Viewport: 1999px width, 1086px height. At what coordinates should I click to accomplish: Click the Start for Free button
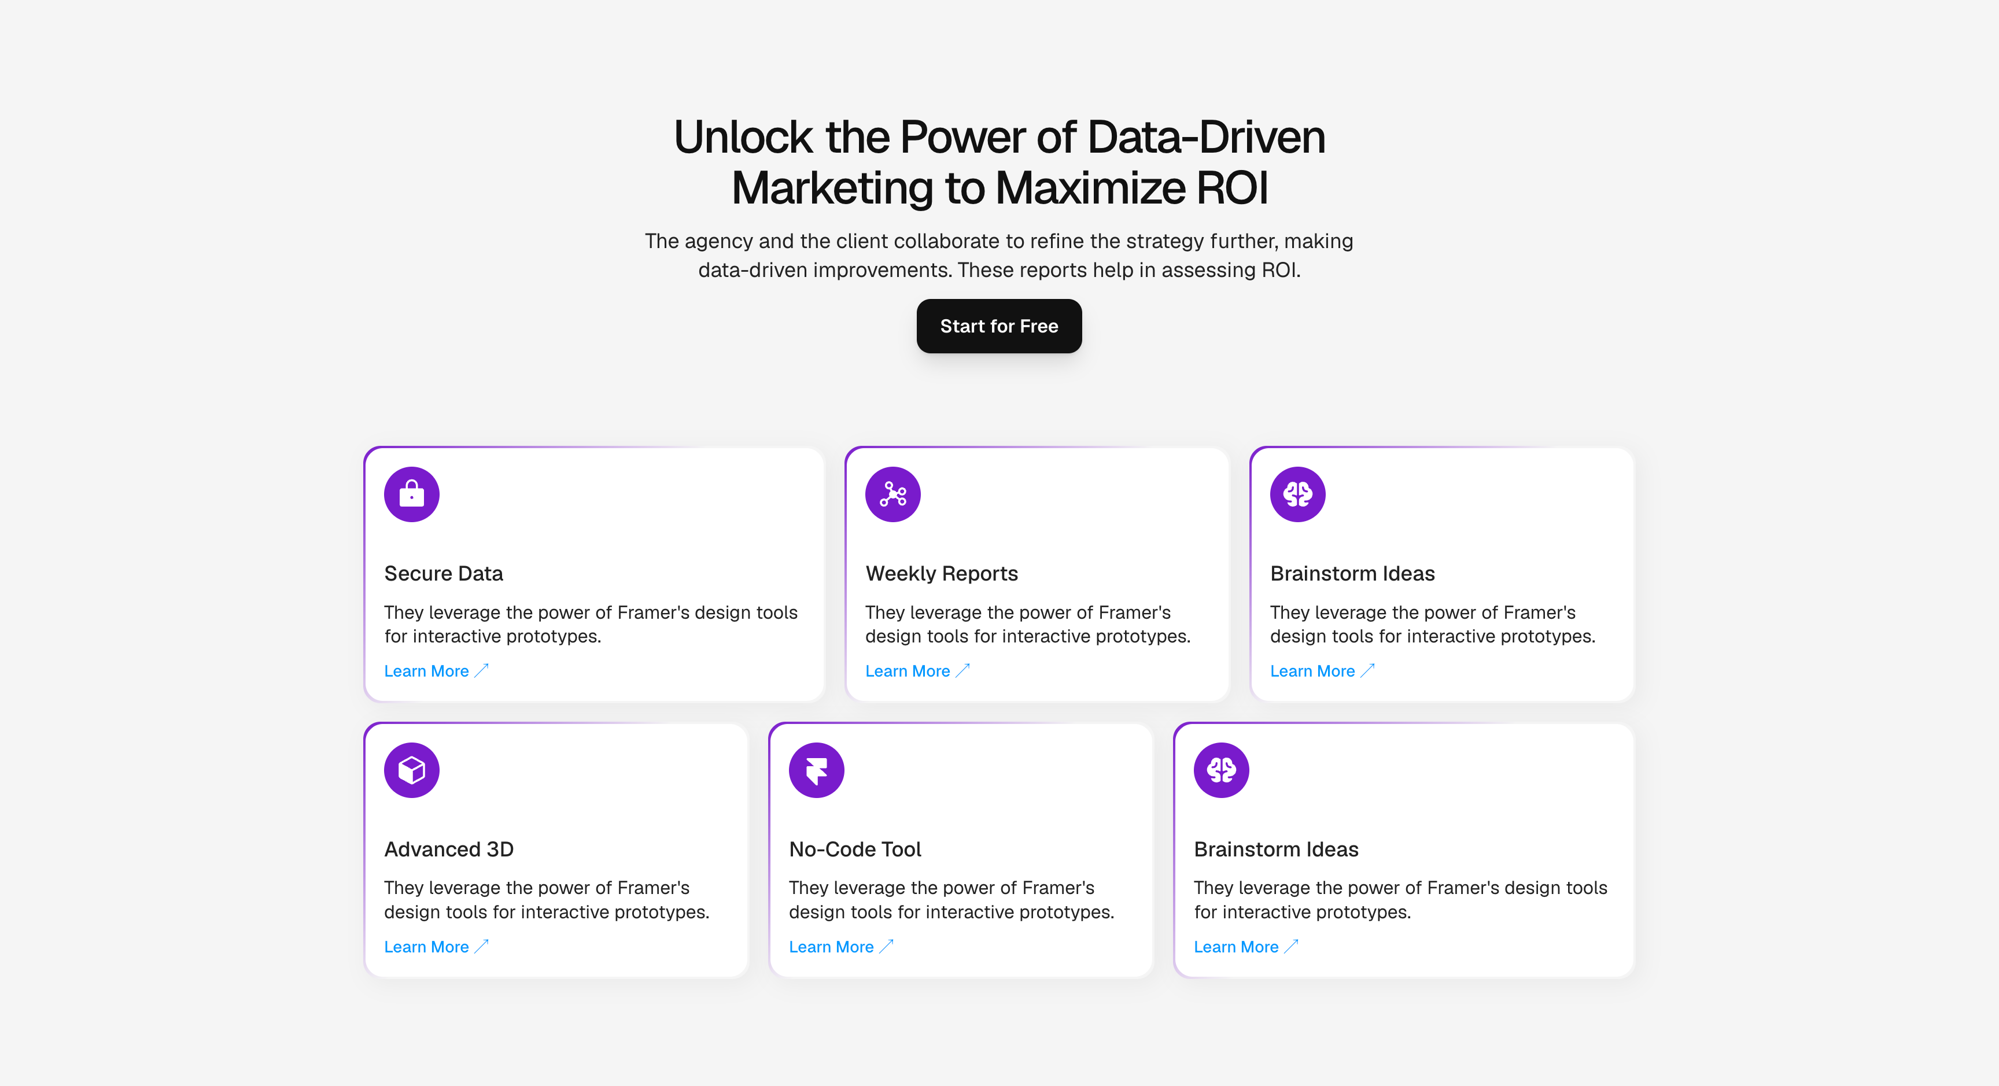click(999, 326)
